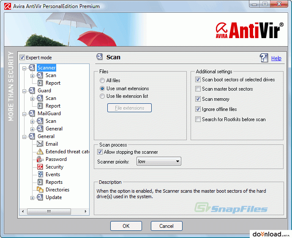This screenshot has width=292, height=238.
Task: Click the Extended threat categories tree label
Action: tap(68, 152)
